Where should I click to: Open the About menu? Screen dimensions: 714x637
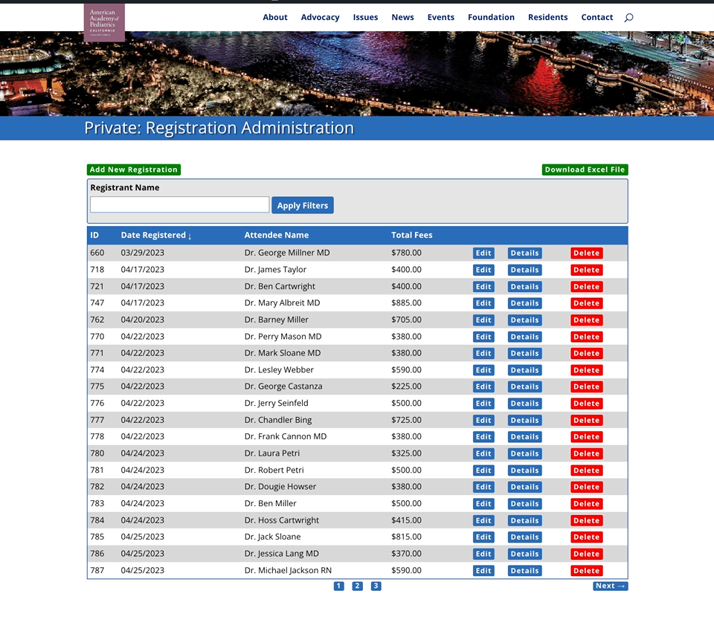(275, 17)
